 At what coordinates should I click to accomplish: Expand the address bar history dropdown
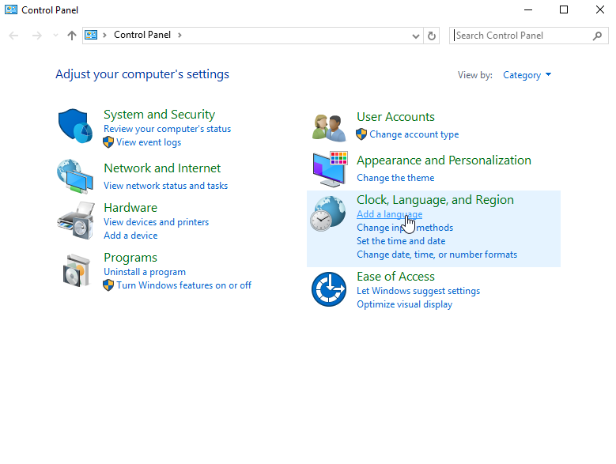click(416, 36)
